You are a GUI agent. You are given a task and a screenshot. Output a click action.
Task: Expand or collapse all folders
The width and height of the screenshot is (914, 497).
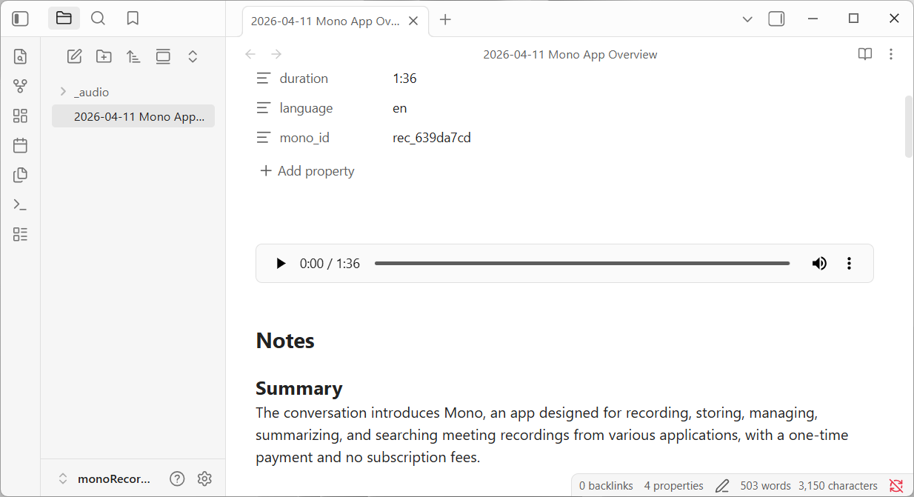point(193,56)
